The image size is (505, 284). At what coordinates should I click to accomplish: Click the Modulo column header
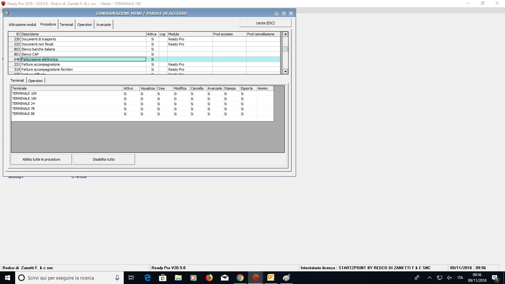(x=190, y=34)
